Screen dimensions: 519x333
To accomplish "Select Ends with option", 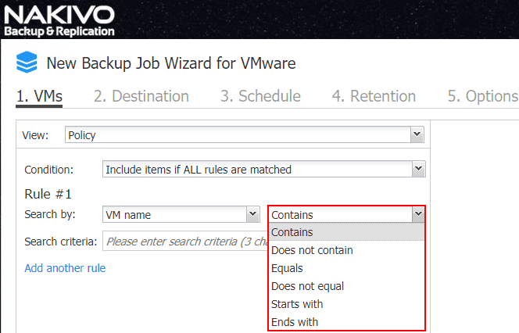I will point(346,322).
